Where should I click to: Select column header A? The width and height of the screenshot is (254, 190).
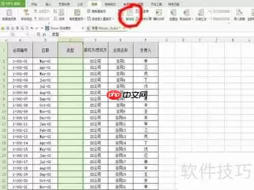pos(20,40)
